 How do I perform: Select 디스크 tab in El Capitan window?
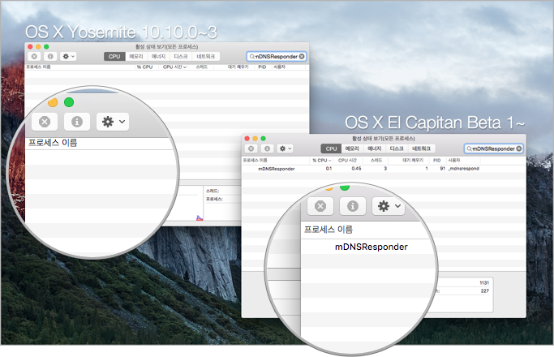[x=397, y=148]
